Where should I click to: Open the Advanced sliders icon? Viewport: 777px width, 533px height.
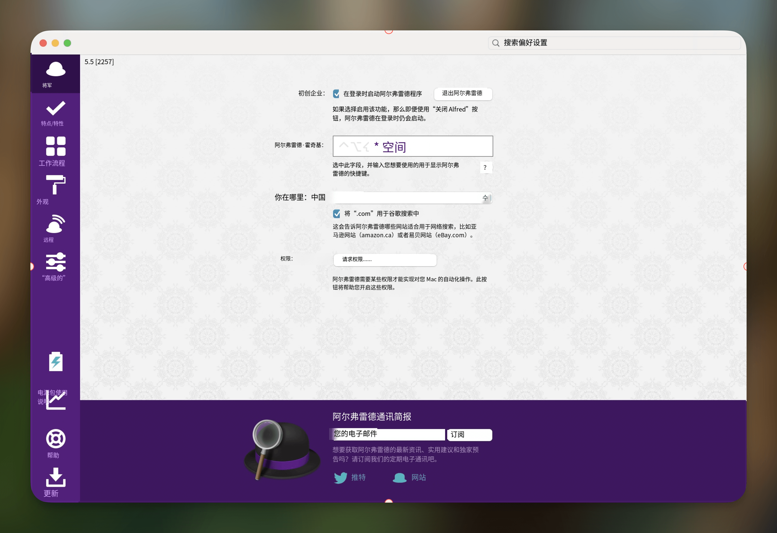(55, 262)
